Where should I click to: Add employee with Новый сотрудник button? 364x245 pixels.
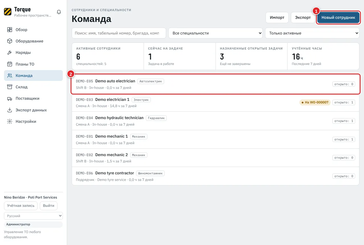(338, 17)
